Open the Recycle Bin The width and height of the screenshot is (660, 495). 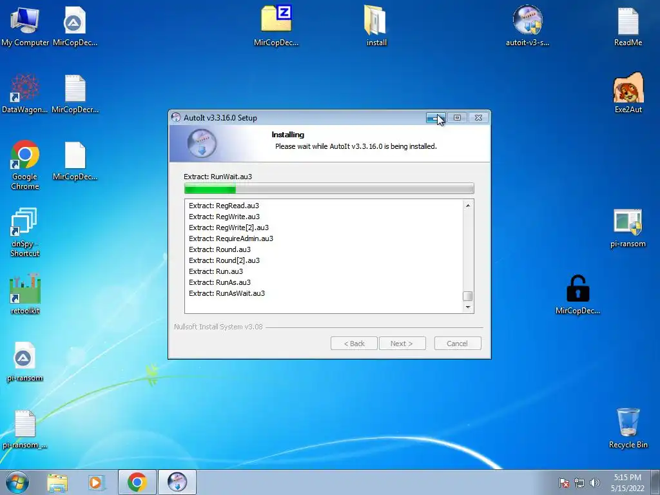[x=628, y=429]
